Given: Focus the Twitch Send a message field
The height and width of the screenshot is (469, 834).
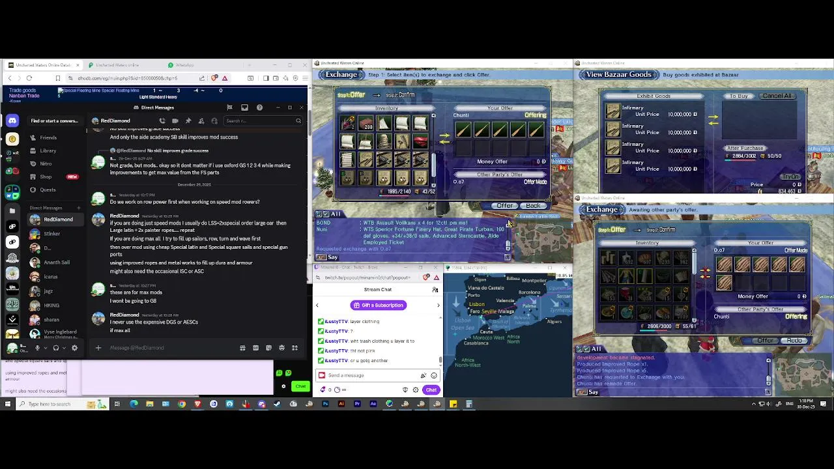Looking at the screenshot, I should pyautogui.click(x=371, y=375).
